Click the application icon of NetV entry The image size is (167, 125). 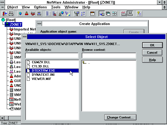[11, 99]
